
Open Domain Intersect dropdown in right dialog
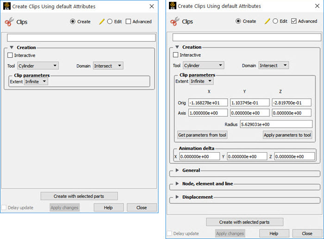pos(274,66)
